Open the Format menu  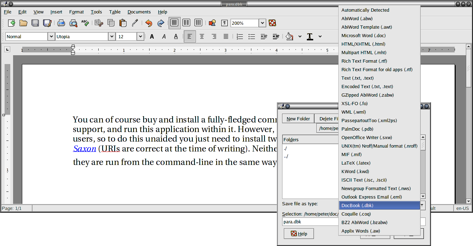point(76,12)
